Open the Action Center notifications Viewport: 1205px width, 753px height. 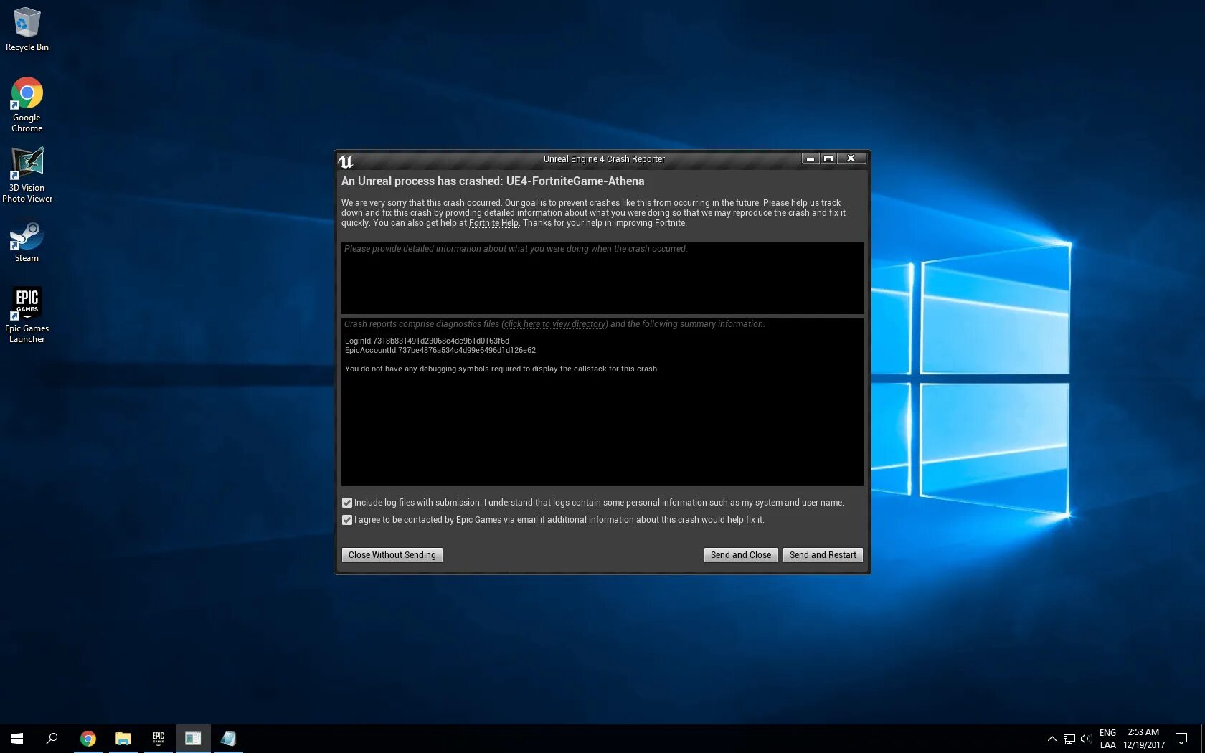pos(1181,739)
